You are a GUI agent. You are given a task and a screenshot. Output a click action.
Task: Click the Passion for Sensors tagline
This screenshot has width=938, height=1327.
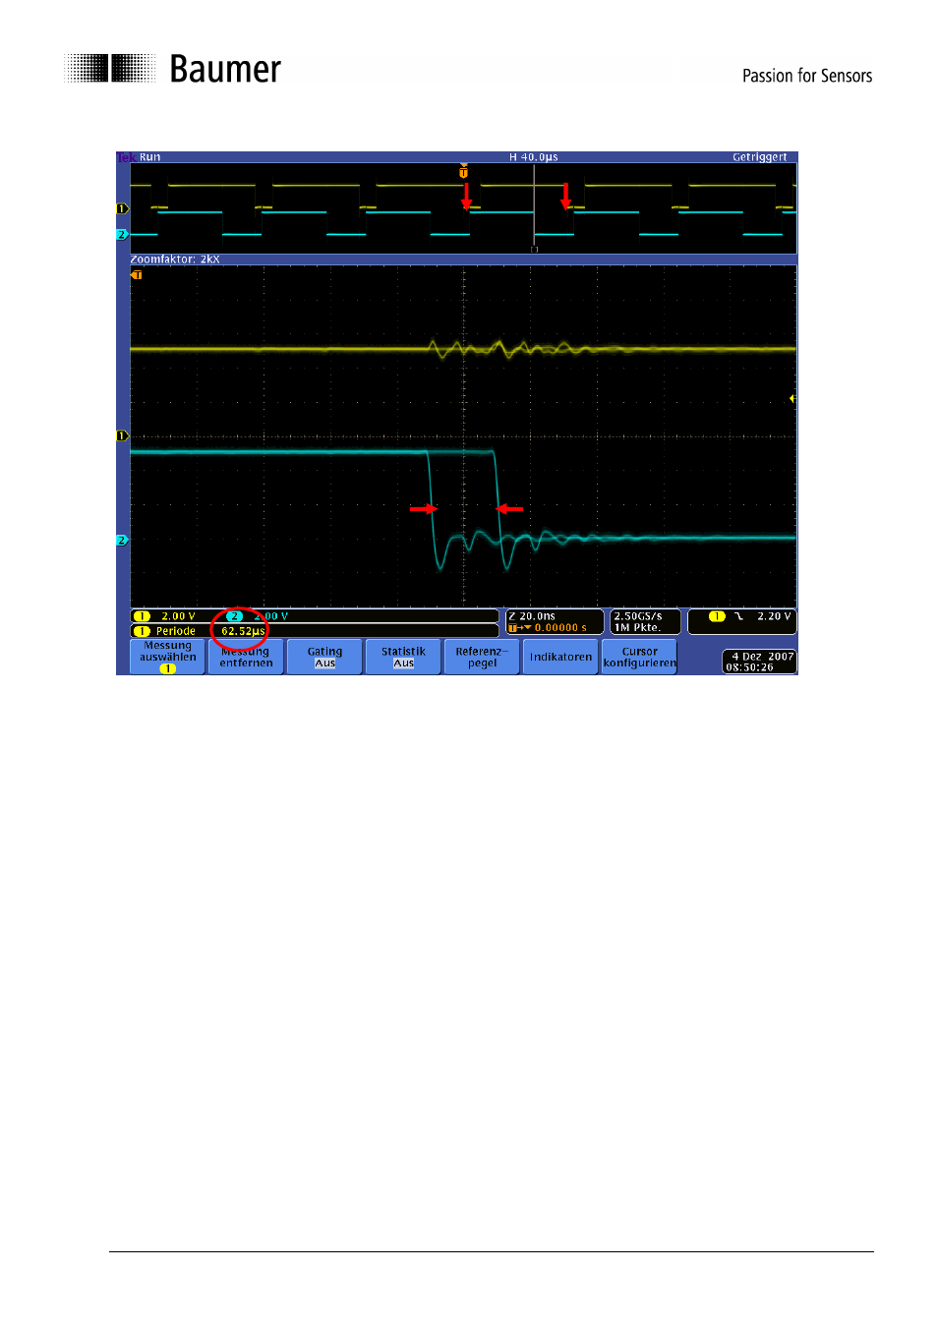pos(807,76)
